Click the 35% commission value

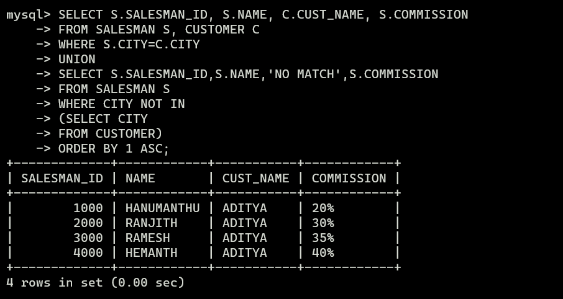323,238
